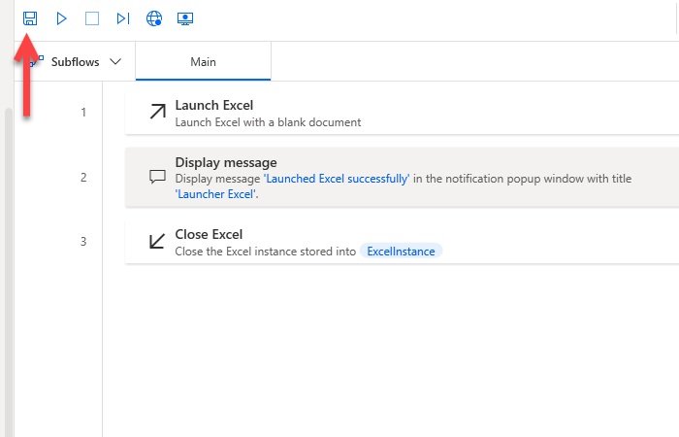
Task: Click the Display message speech bubble icon
Action: pos(156,177)
